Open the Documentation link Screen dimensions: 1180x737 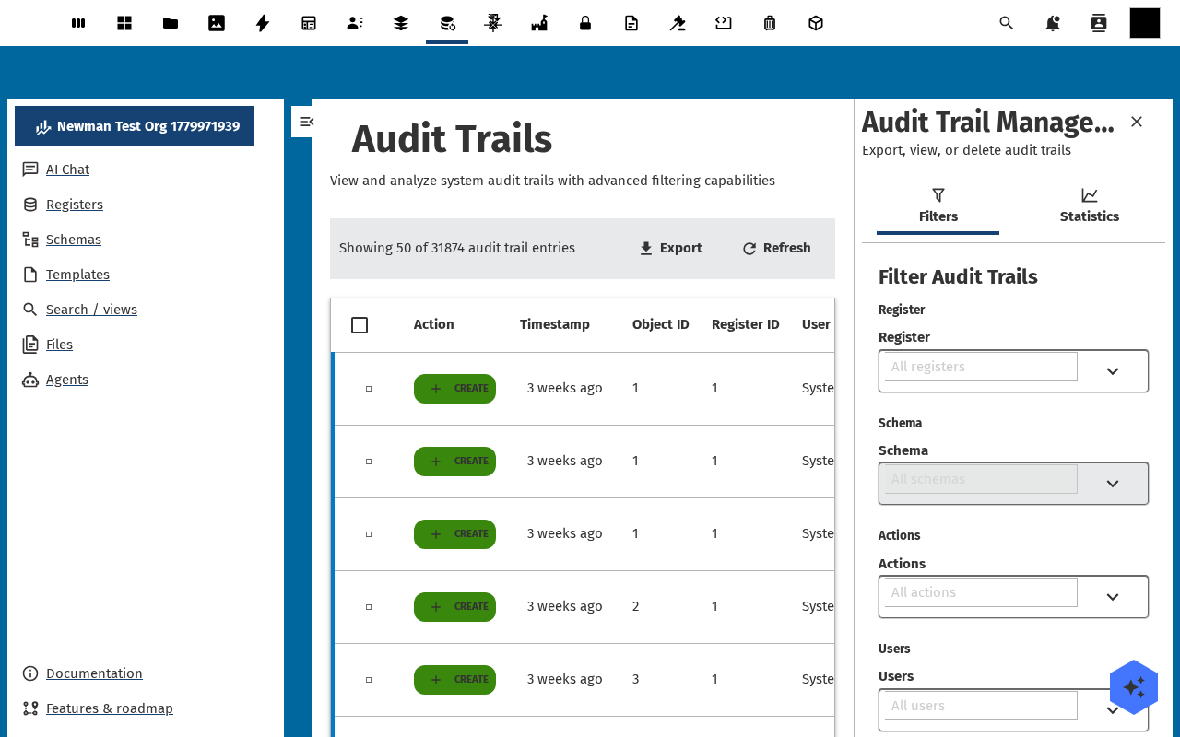[x=94, y=673]
